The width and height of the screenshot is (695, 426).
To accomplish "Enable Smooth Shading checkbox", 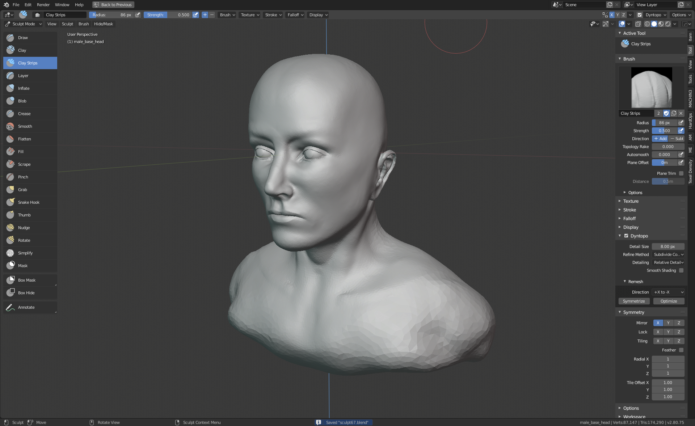I will [x=681, y=270].
